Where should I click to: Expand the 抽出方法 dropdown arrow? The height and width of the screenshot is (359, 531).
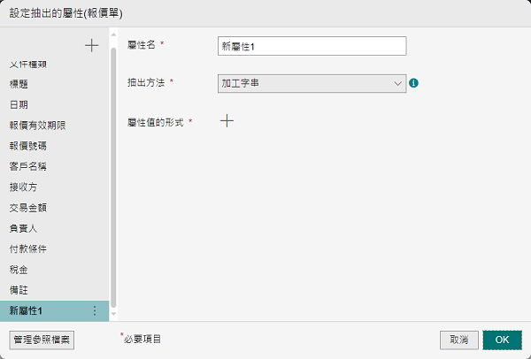coord(397,83)
